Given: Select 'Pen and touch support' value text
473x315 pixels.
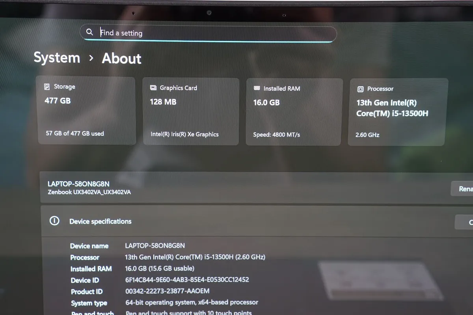Looking at the screenshot, I should coord(188,313).
